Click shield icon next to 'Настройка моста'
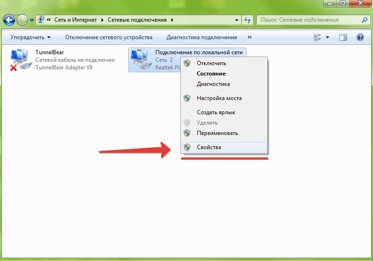The image size is (373, 261). point(187,98)
